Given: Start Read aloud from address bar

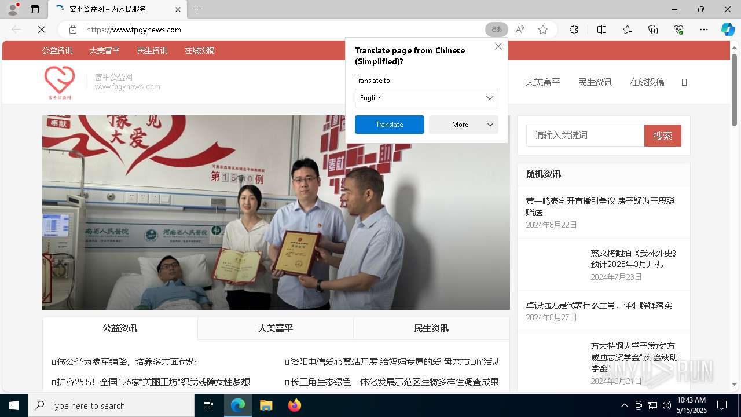Looking at the screenshot, I should [x=520, y=30].
